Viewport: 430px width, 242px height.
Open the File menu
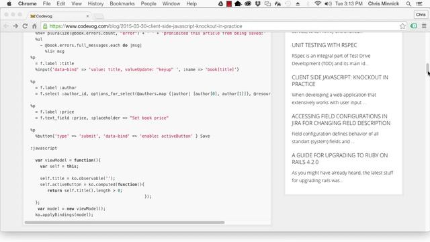coord(46,3)
